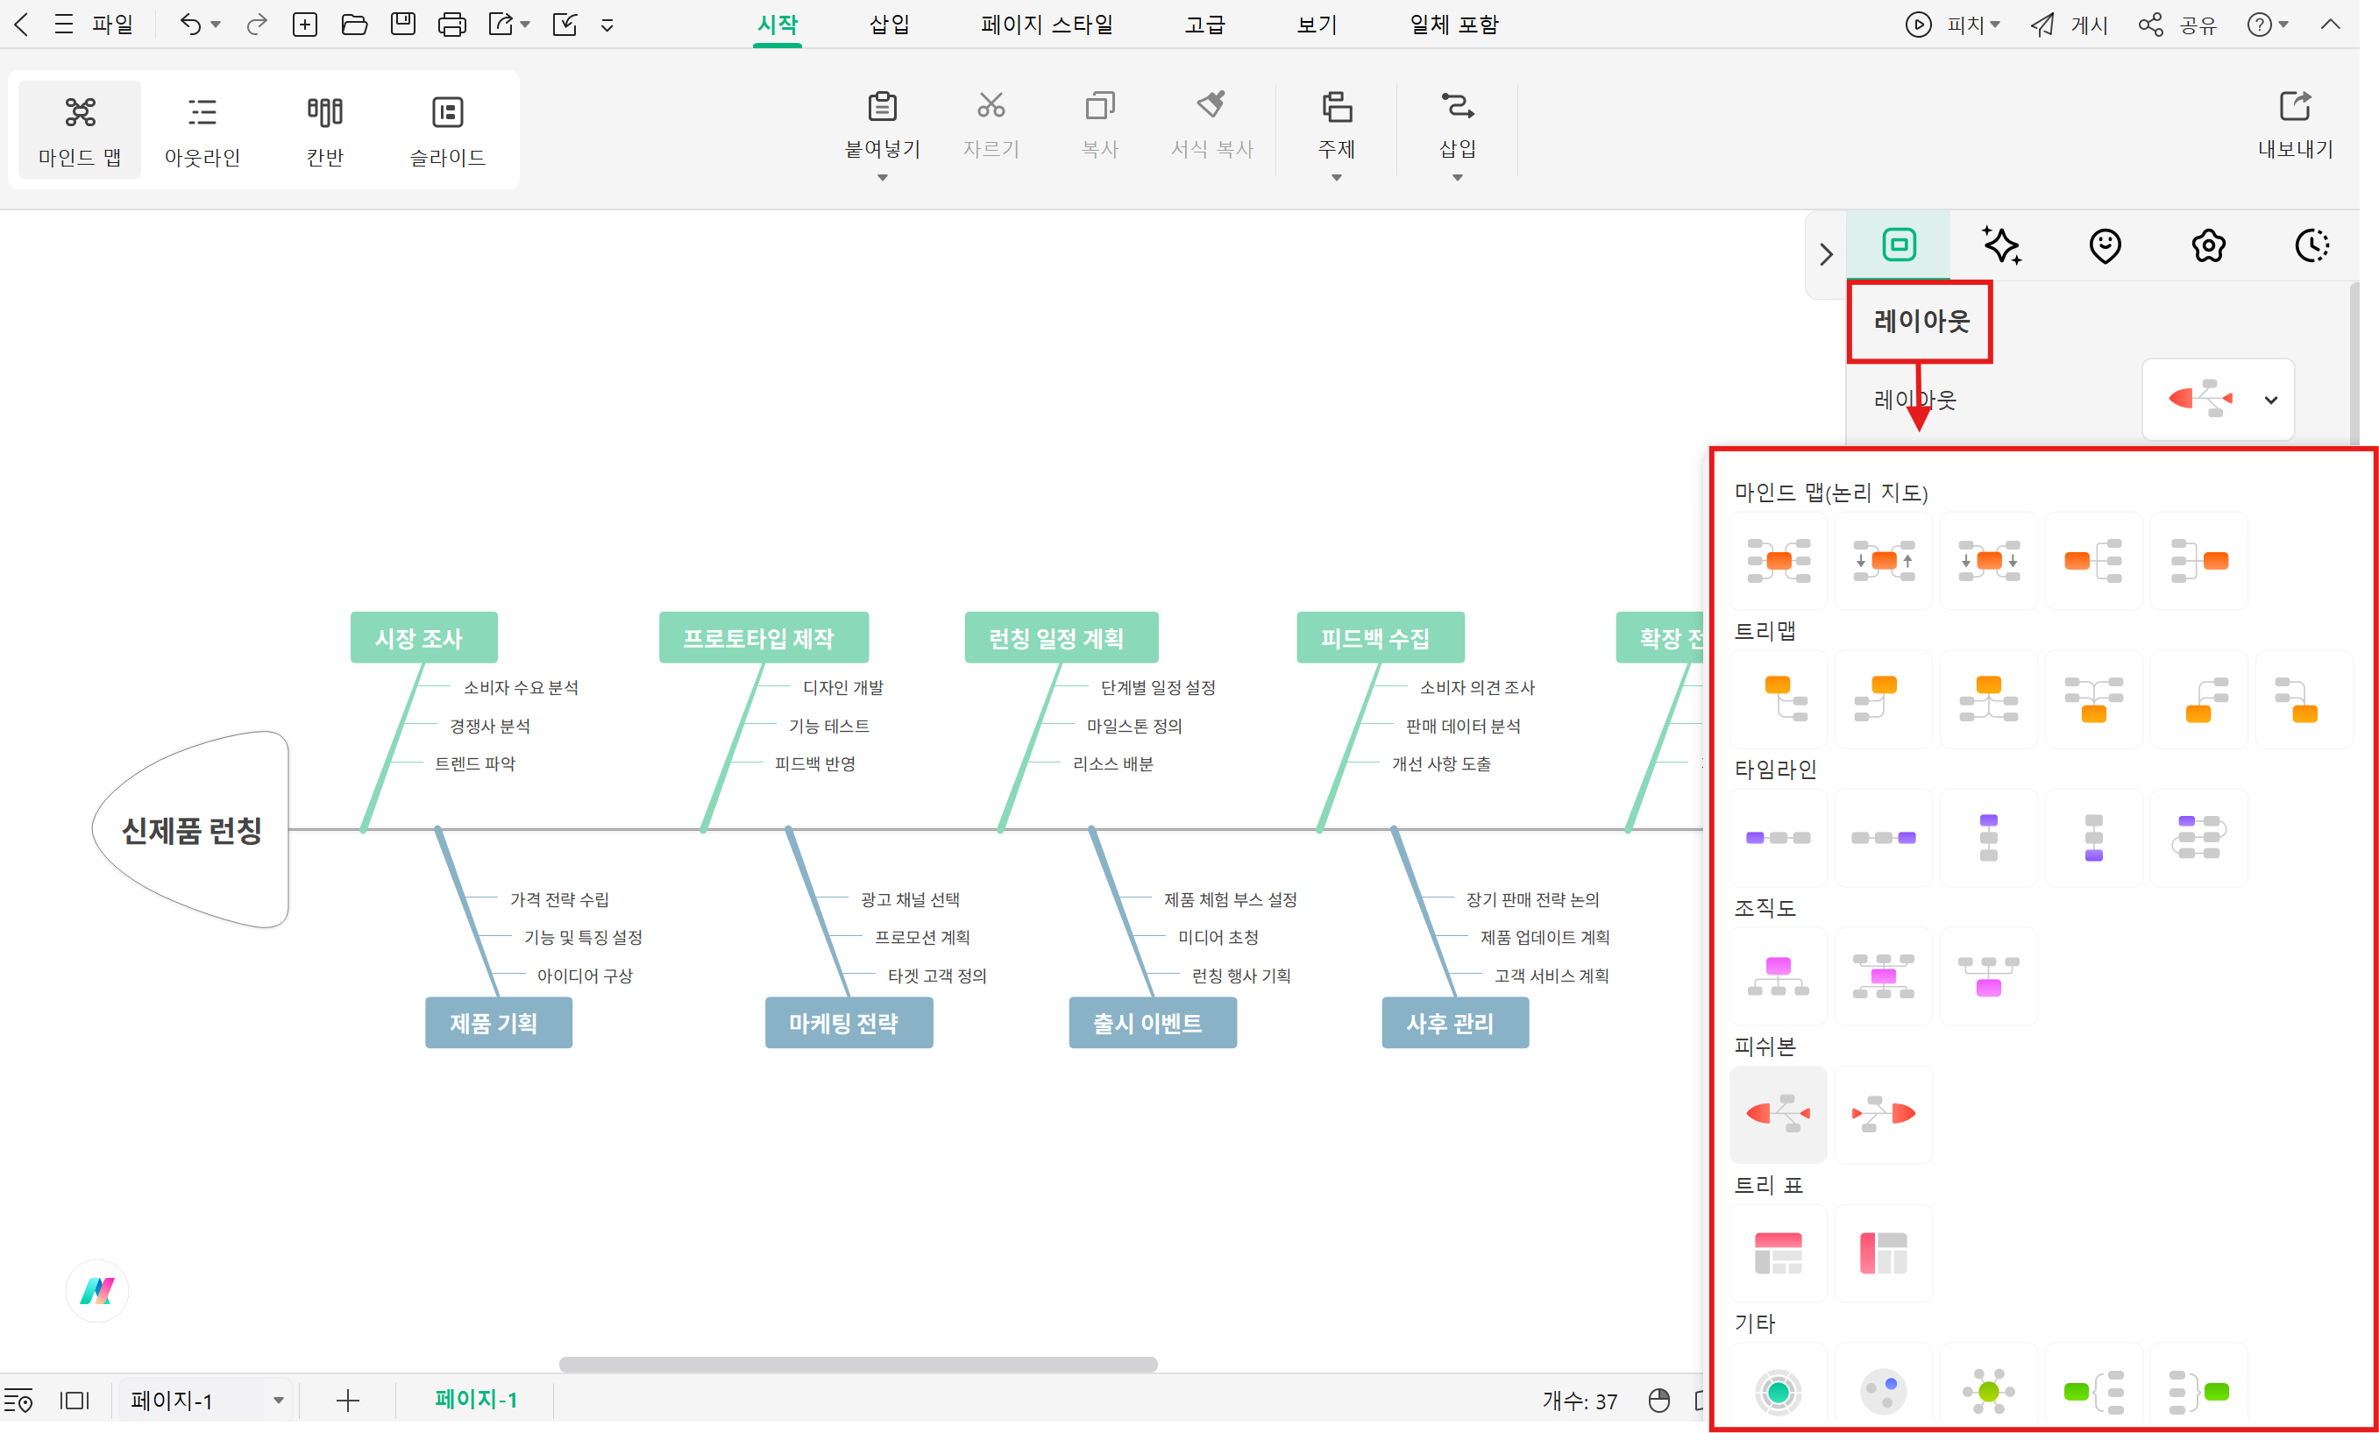The image size is (2379, 1433).
Task: Select the right-facing fishbone layout
Action: (1883, 1114)
